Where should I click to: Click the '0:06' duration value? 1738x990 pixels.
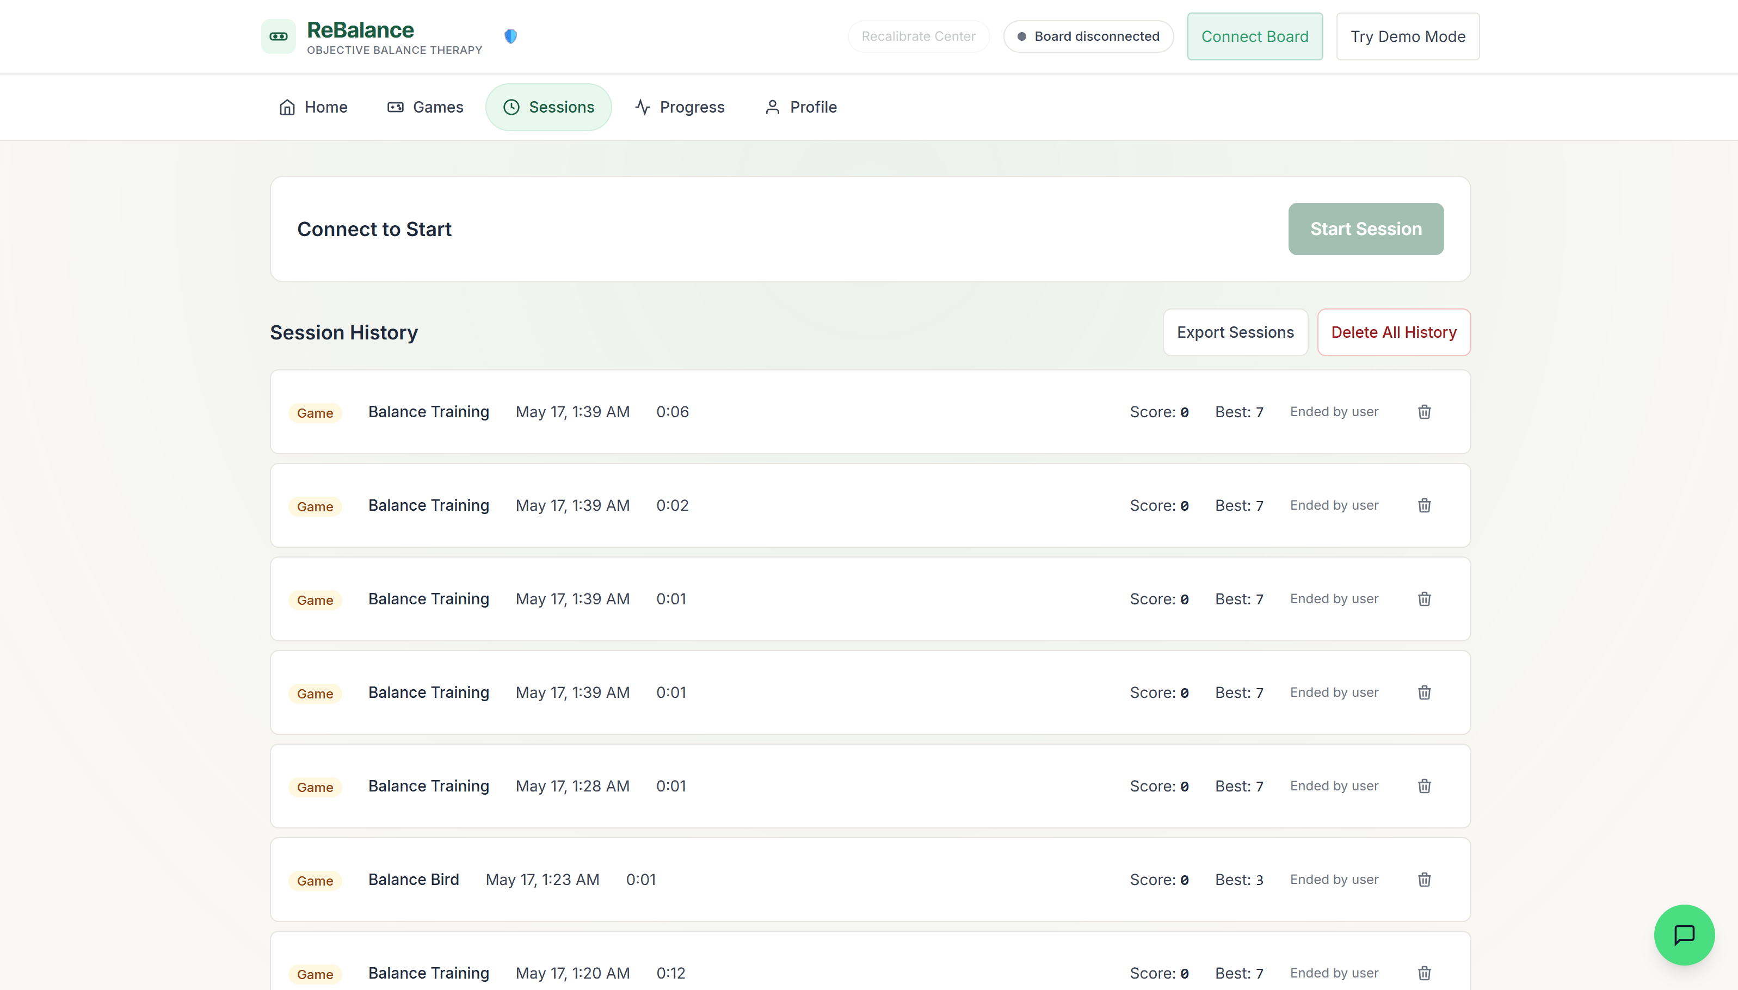(672, 412)
